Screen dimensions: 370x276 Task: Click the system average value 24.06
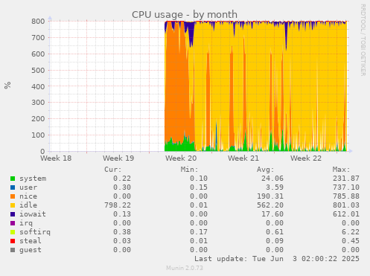(x=272, y=179)
